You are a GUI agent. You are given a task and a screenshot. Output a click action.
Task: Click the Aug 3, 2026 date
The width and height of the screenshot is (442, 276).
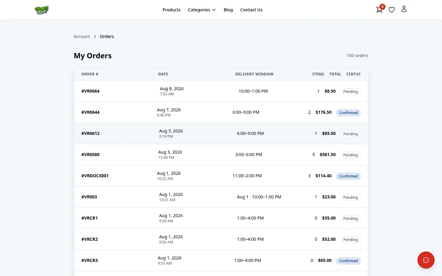tap(170, 152)
